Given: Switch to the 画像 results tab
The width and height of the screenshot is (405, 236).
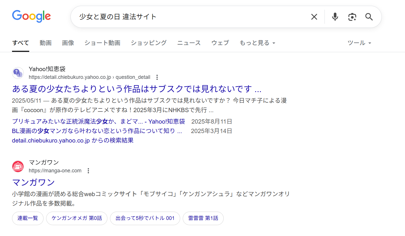Looking at the screenshot, I should 68,42.
